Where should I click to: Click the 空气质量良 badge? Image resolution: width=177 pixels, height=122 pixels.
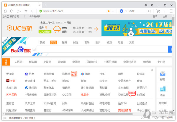pyautogui.click(x=45, y=32)
